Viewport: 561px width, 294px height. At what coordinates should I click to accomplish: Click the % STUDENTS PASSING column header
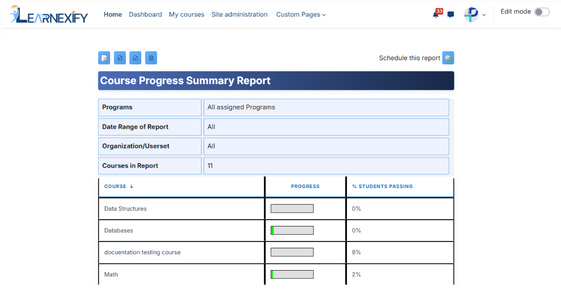coord(382,186)
